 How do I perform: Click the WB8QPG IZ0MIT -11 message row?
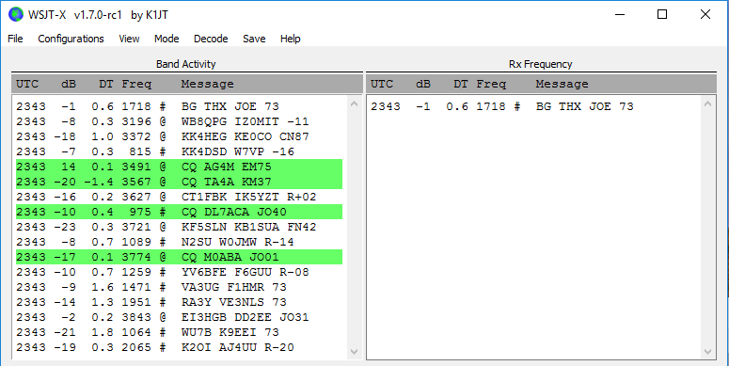(179, 121)
